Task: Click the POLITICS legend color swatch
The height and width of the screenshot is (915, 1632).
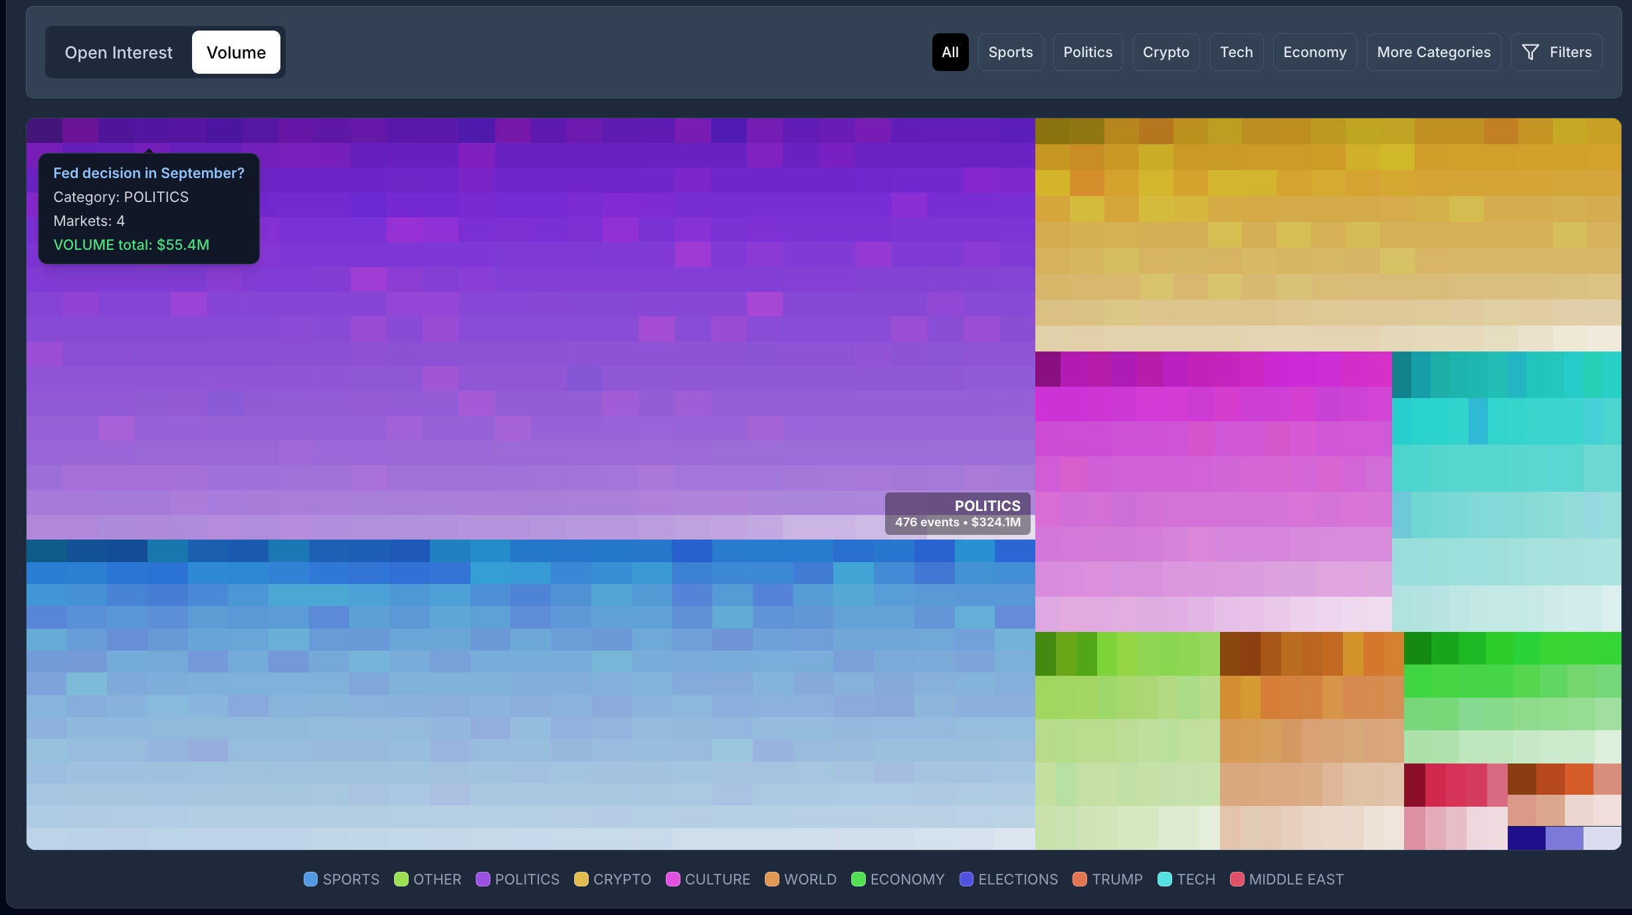Action: click(483, 879)
